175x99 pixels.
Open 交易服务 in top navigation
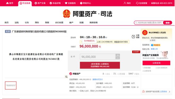pos(70,3)
